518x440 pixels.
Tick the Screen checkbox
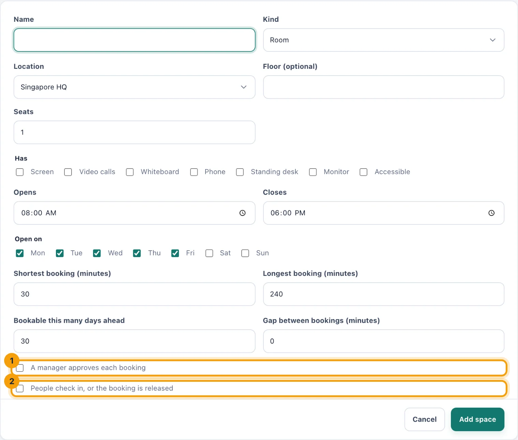point(20,172)
